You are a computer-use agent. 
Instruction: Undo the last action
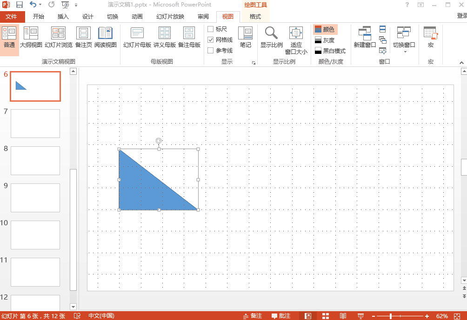33,5
